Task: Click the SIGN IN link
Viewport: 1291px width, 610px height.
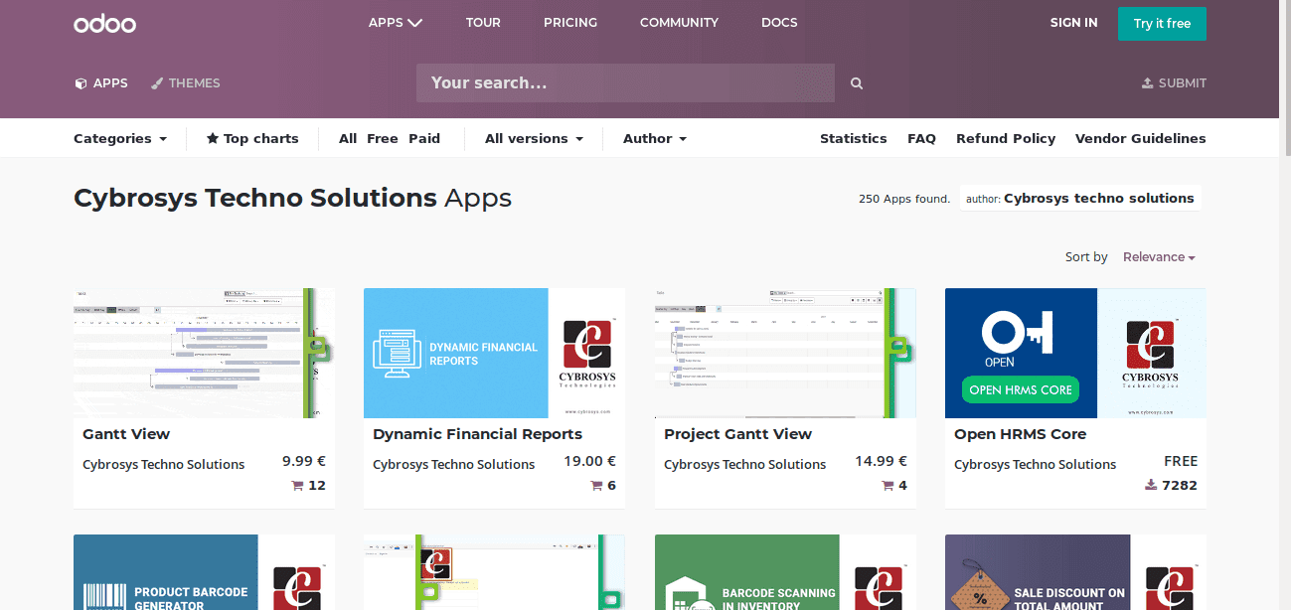Action: [x=1073, y=23]
